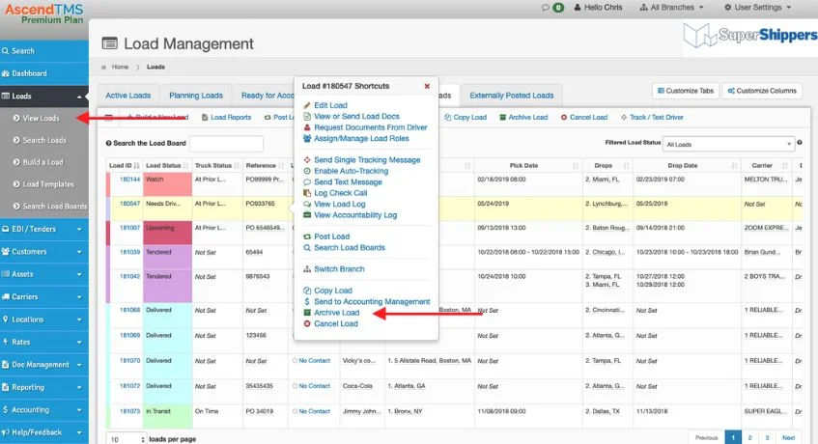
Task: Expand the Locations sidebar menu
Action: pyautogui.click(x=79, y=319)
